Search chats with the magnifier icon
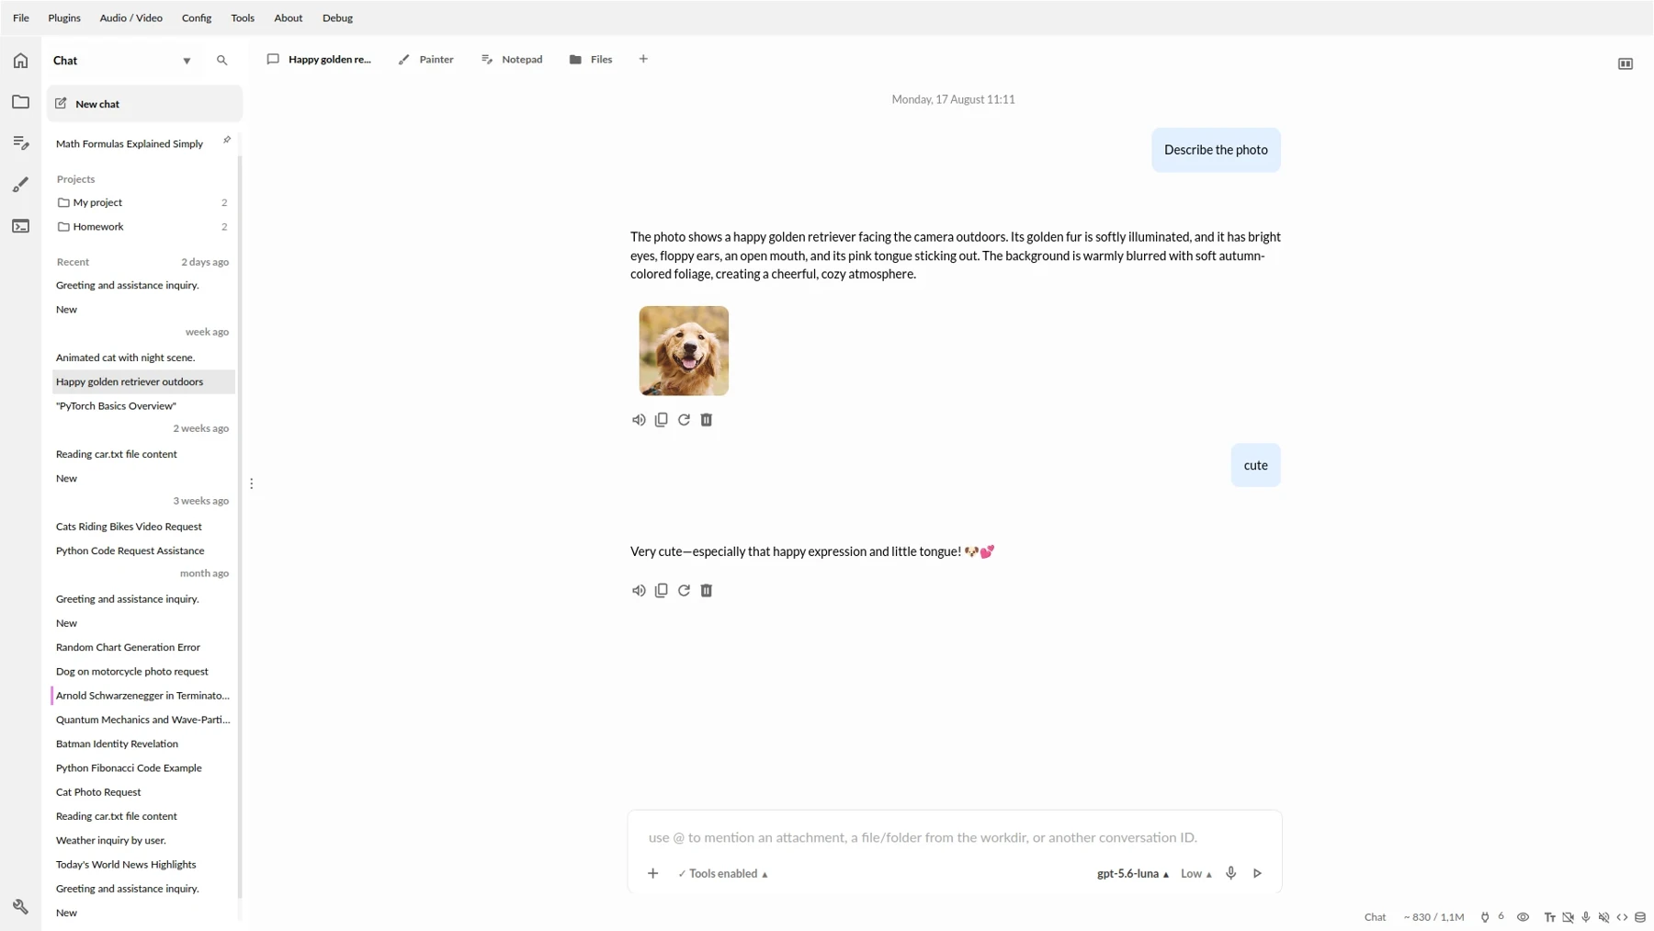The height and width of the screenshot is (931, 1654). tap(221, 61)
